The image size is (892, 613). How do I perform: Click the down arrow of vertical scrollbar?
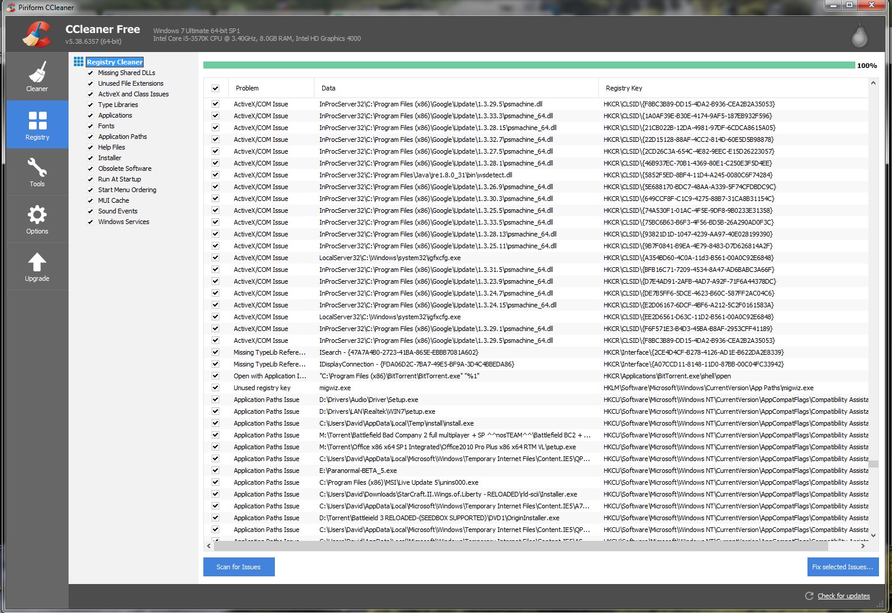[873, 536]
